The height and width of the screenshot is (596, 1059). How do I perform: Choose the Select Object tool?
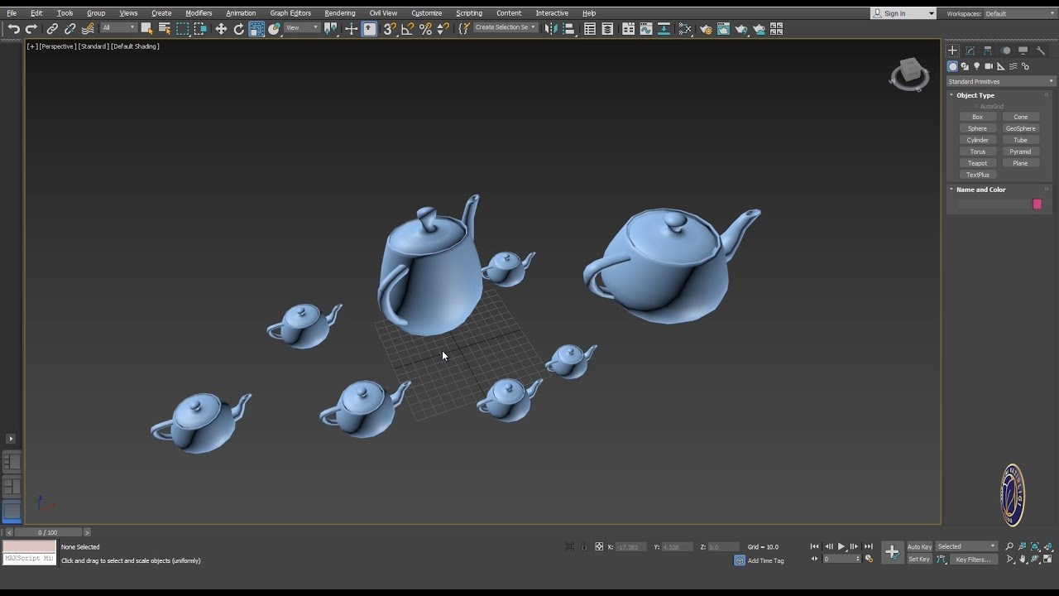146,29
